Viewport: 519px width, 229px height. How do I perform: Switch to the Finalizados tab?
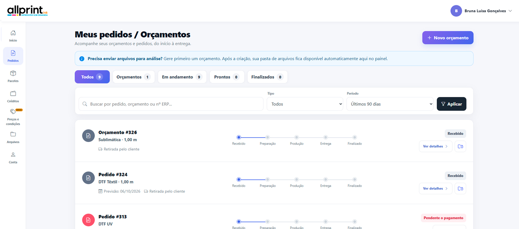coord(267,77)
